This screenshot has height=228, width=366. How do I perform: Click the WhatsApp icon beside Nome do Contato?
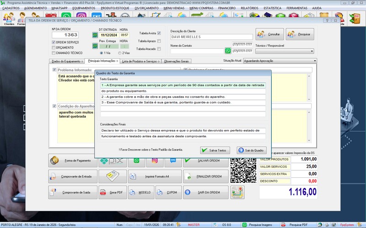228,51
